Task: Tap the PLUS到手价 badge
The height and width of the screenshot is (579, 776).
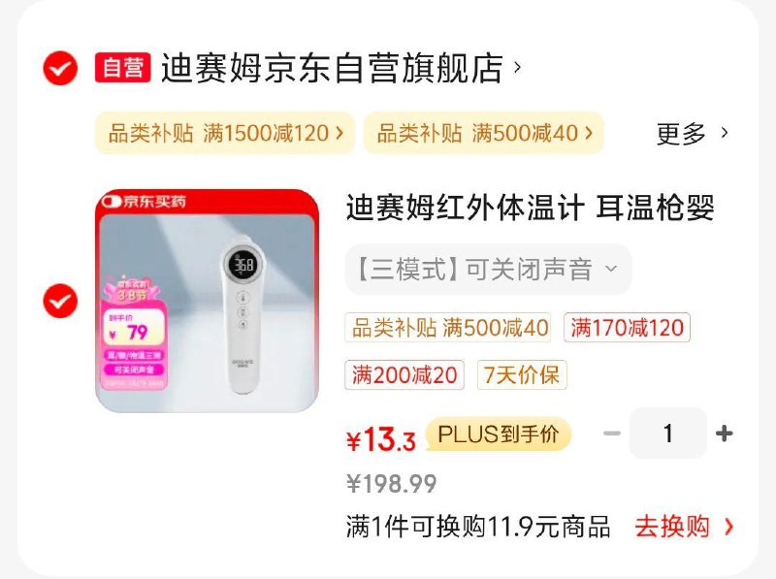Action: coord(499,434)
